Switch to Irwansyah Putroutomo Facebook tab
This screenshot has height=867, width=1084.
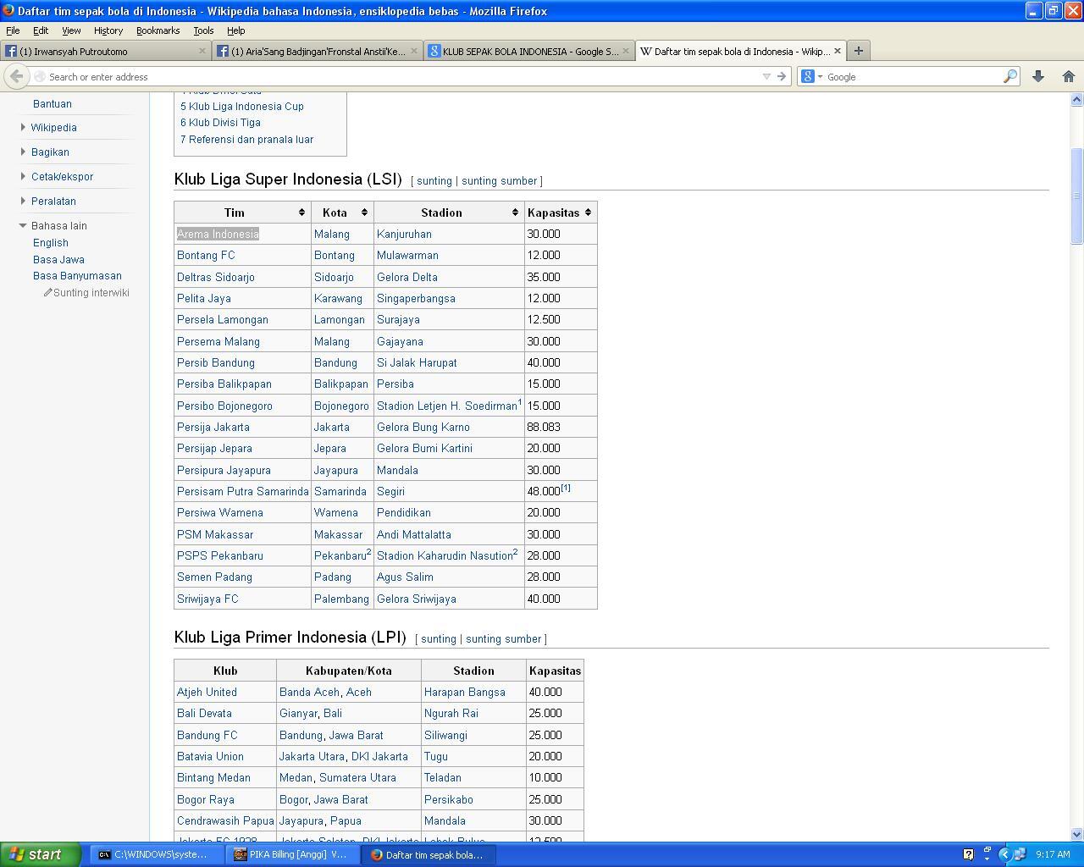point(105,51)
